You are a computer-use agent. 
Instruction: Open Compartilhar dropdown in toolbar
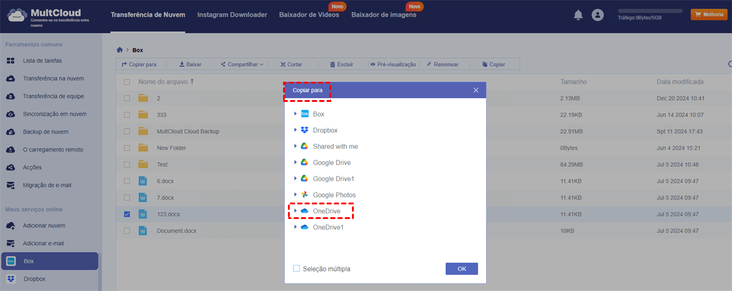(x=242, y=64)
